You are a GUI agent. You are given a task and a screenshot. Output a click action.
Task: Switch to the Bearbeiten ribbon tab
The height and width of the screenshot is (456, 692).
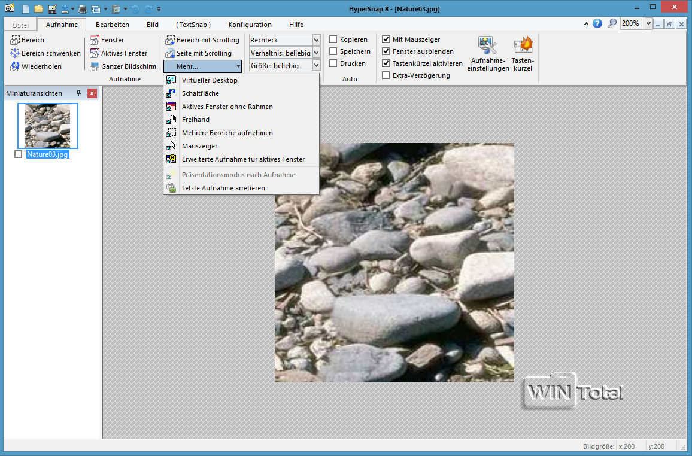click(113, 25)
